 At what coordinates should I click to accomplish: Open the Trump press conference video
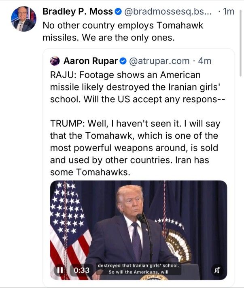pyautogui.click(x=139, y=230)
